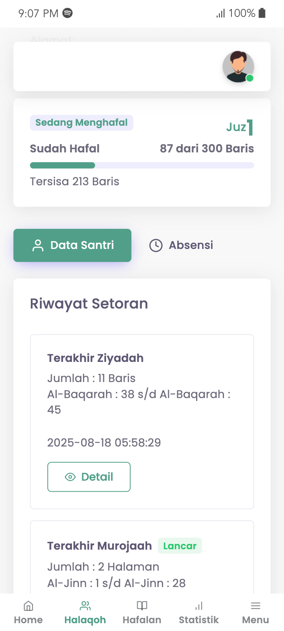Tap the Riwayat Setoran heading
Image resolution: width=284 pixels, height=631 pixels.
point(89,304)
